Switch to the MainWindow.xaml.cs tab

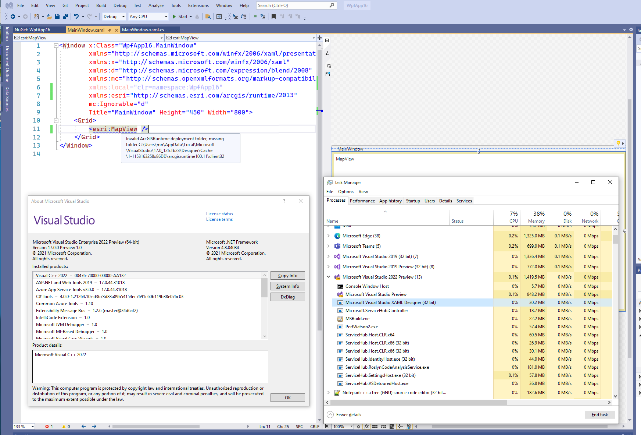143,29
